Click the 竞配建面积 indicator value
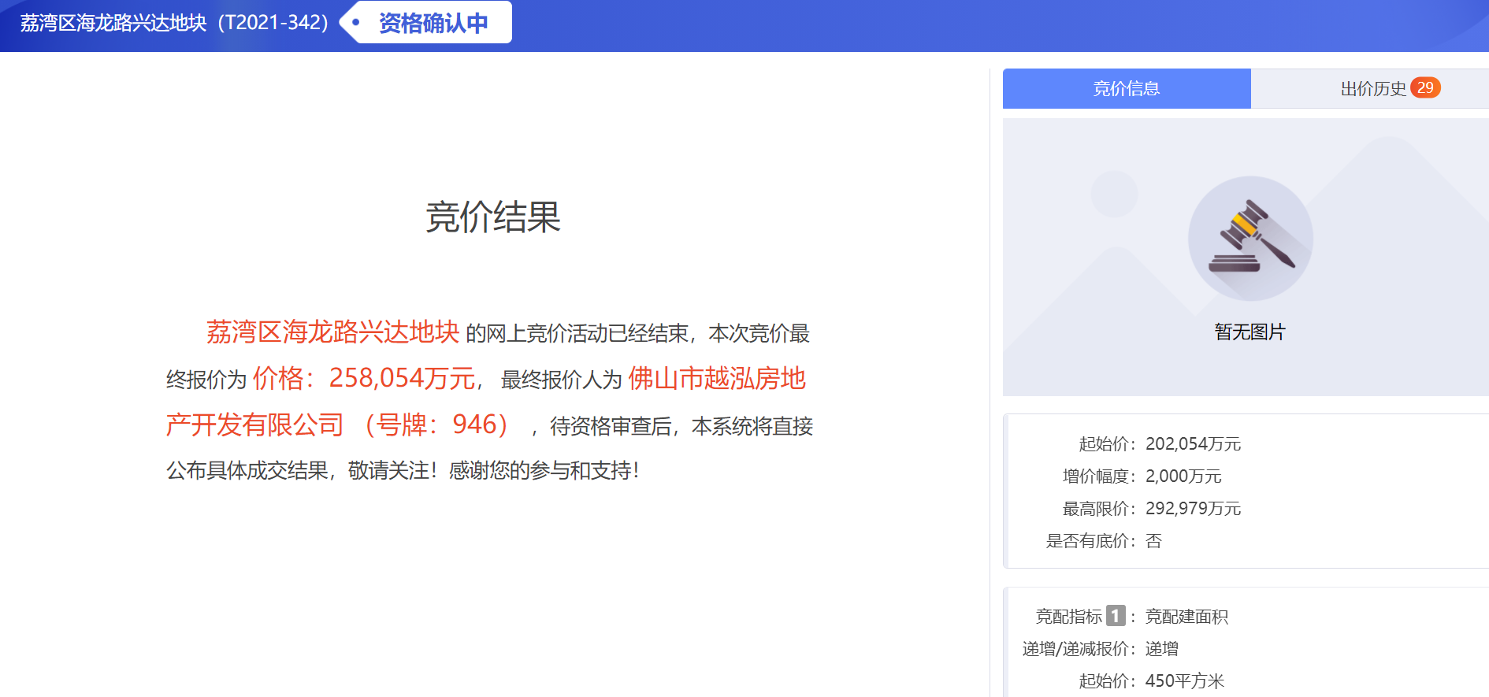The image size is (1489, 697). (x=1186, y=617)
